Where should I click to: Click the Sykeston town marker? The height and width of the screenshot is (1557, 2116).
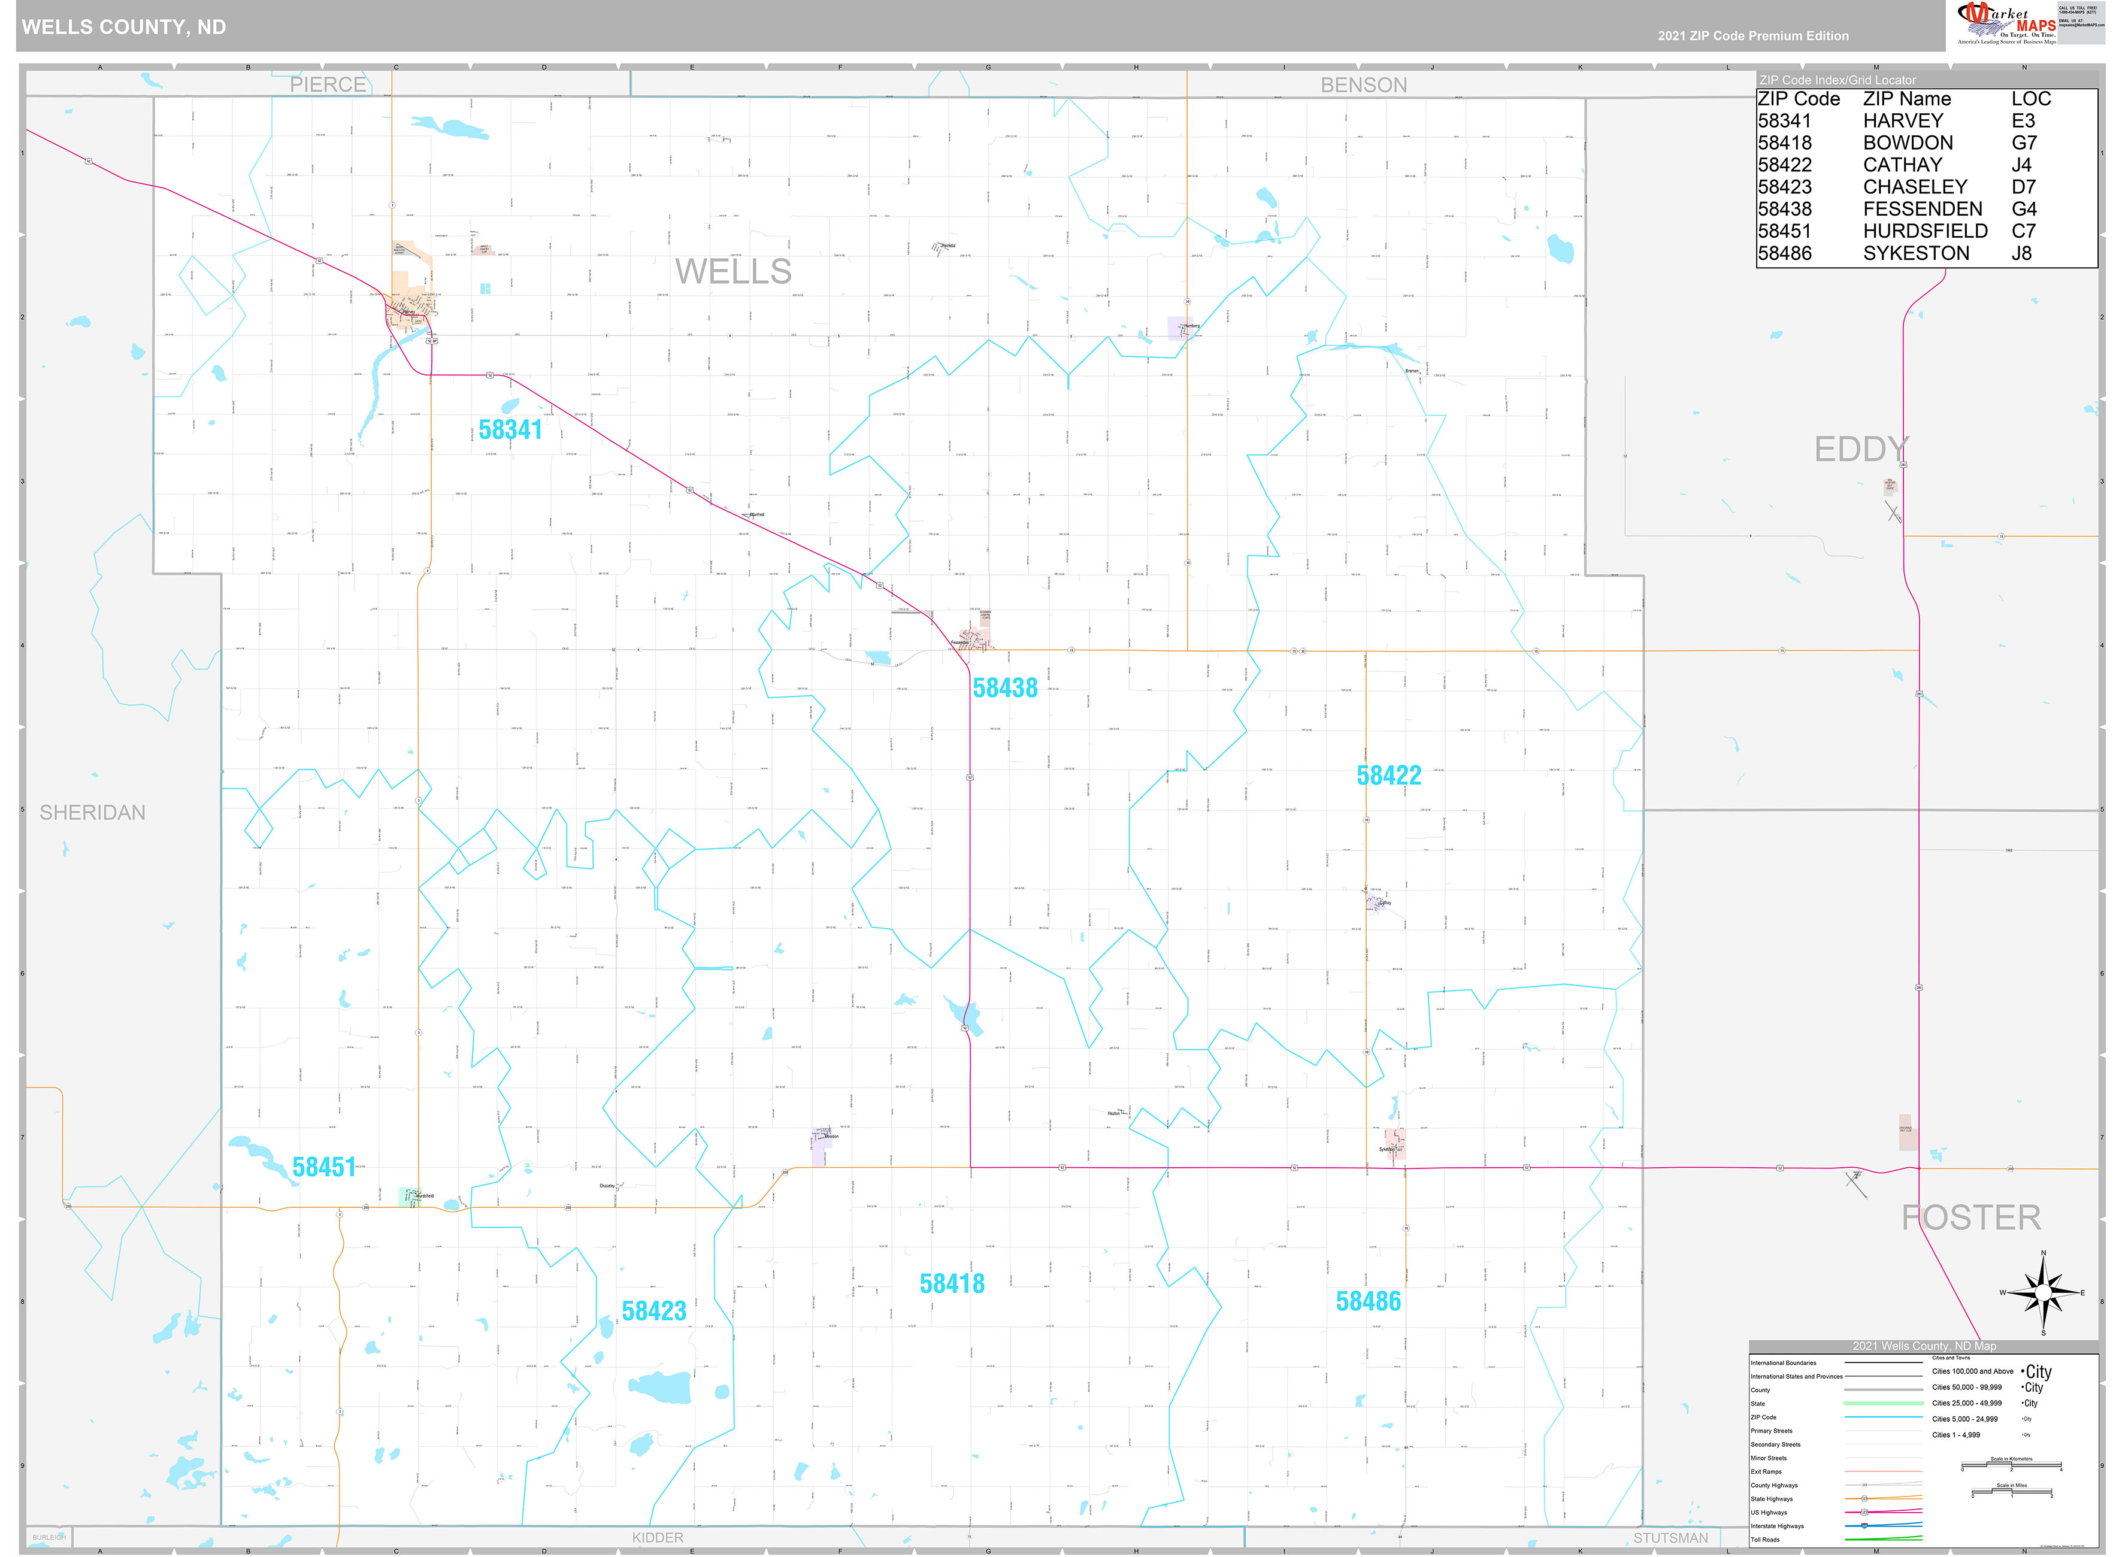coord(1396,1149)
